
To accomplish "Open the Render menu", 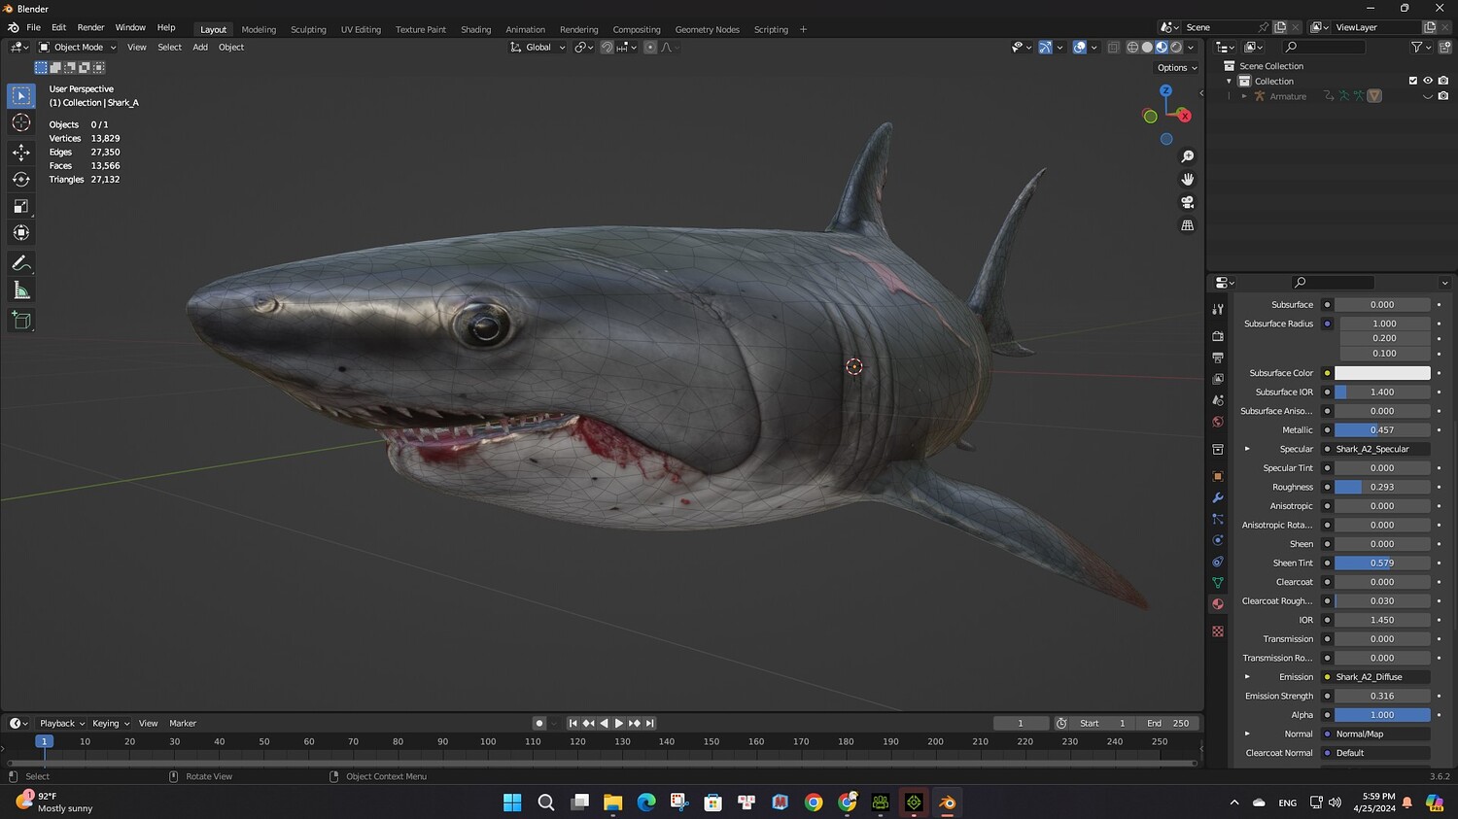I will pyautogui.click(x=90, y=27).
